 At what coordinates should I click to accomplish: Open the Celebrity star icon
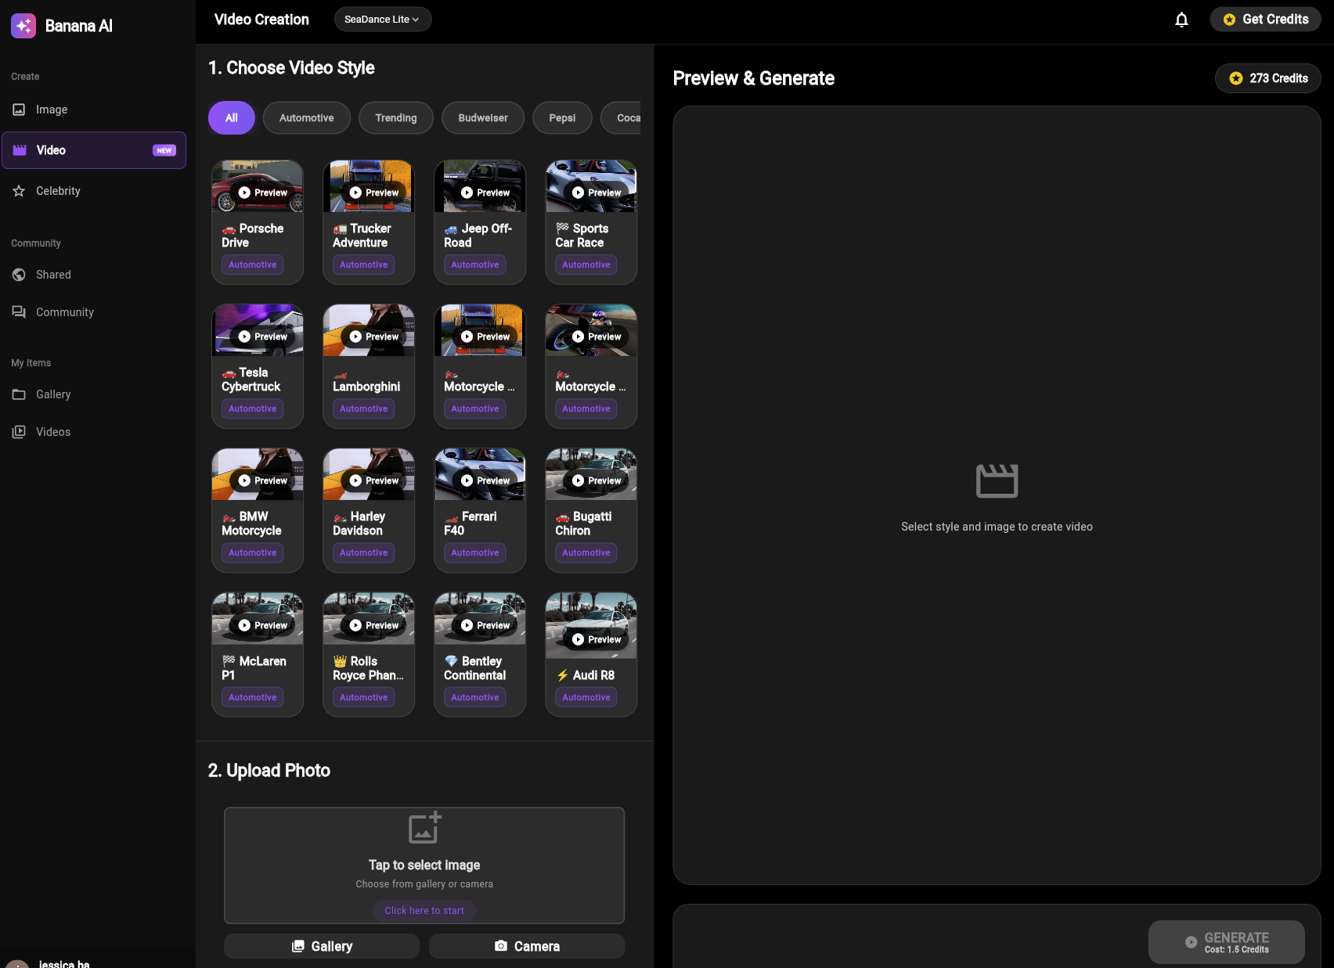click(x=19, y=191)
